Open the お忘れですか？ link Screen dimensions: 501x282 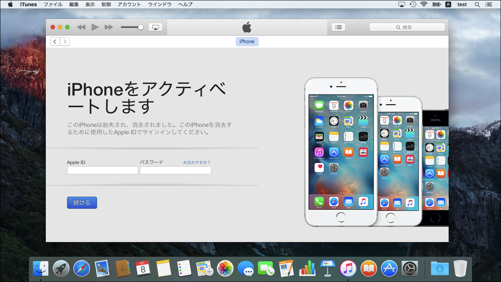(x=197, y=162)
